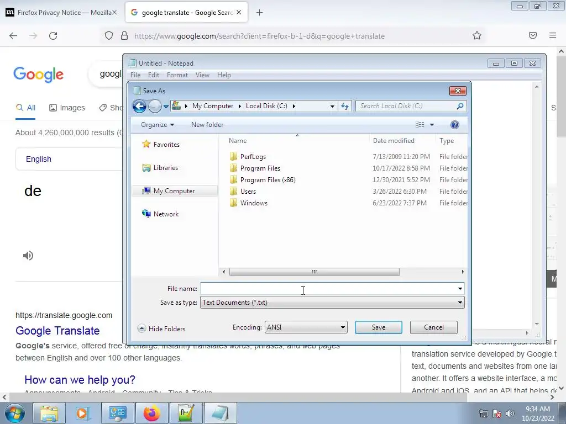Open Google Images tab
This screenshot has width=566, height=424.
click(x=67, y=108)
